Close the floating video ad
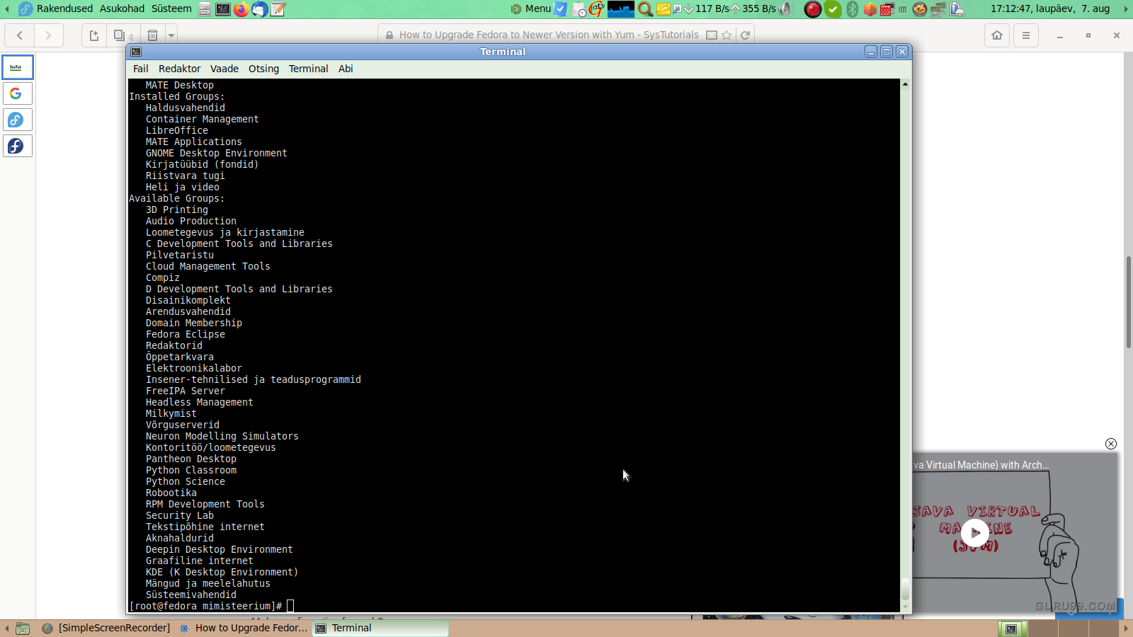This screenshot has width=1133, height=637. [x=1111, y=444]
